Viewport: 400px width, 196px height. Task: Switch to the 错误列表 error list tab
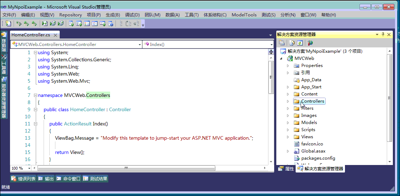click(24, 179)
